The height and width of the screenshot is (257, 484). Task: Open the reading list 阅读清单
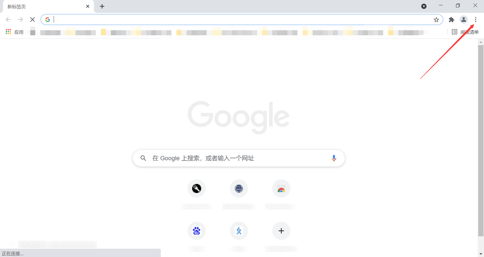click(x=465, y=32)
